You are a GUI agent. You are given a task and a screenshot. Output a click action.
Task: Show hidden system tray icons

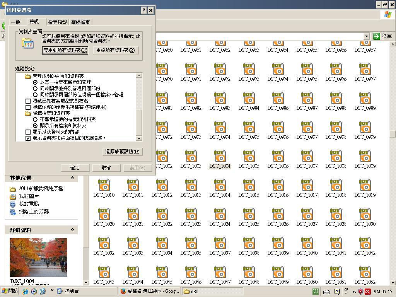point(354,292)
